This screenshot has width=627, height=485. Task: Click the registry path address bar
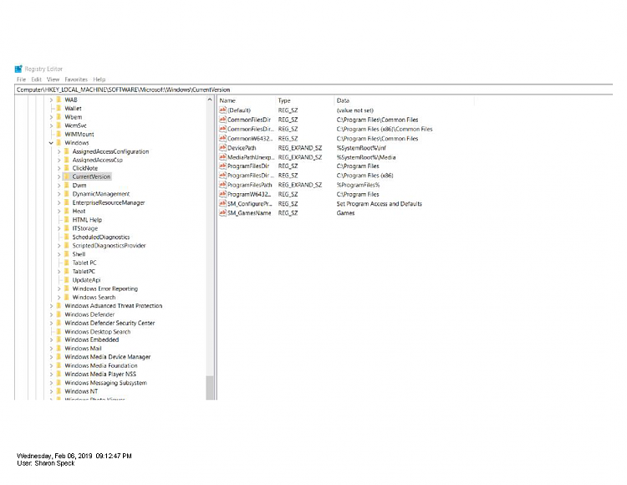[x=313, y=89]
